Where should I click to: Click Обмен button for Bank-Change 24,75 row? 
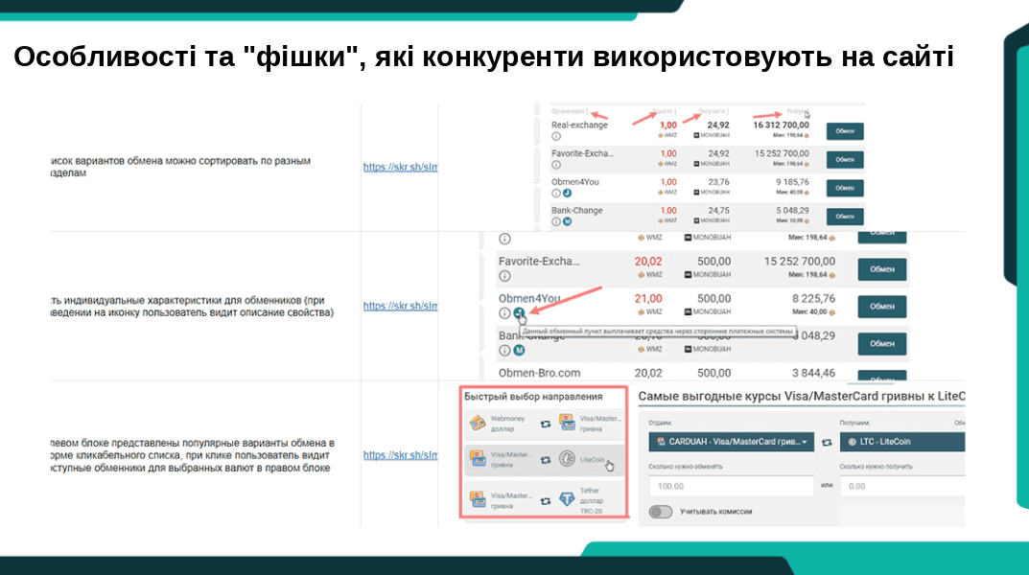point(845,217)
